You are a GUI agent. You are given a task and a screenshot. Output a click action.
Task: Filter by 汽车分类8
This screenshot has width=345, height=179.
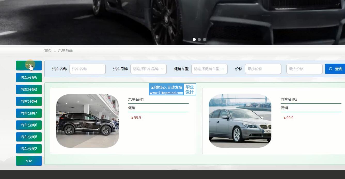point(29,137)
